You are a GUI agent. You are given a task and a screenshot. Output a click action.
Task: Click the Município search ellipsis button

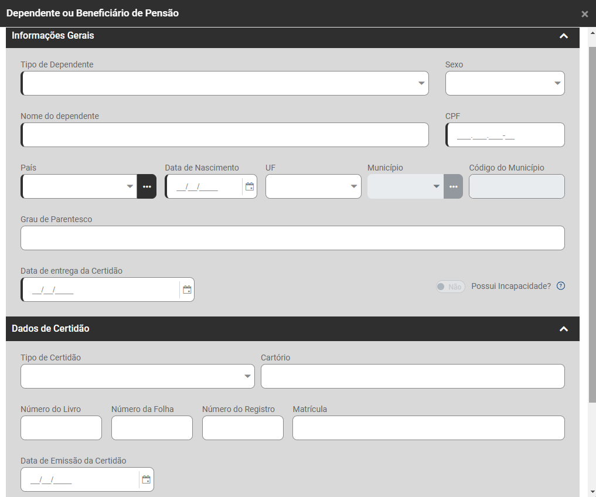tap(453, 186)
